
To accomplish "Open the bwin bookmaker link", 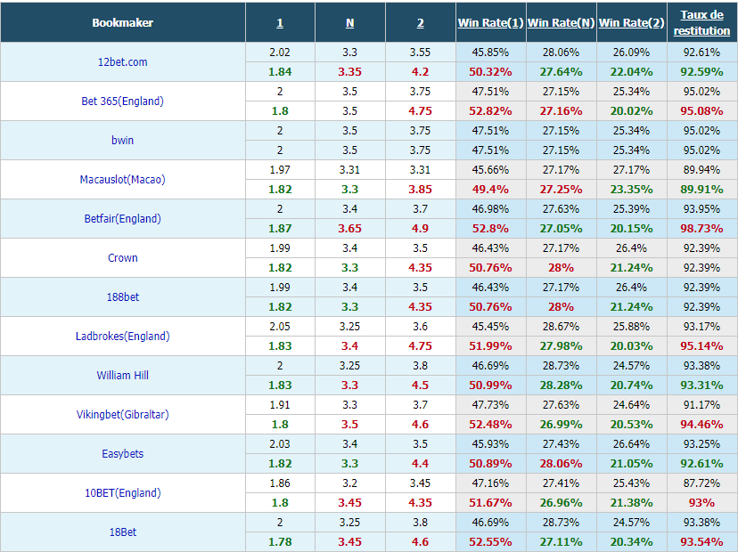I will click(x=122, y=140).
